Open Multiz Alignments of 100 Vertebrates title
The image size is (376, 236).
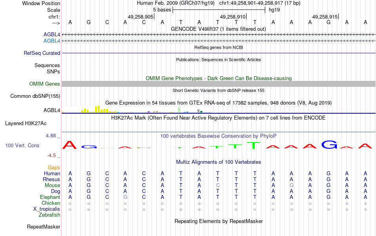[x=218, y=162]
